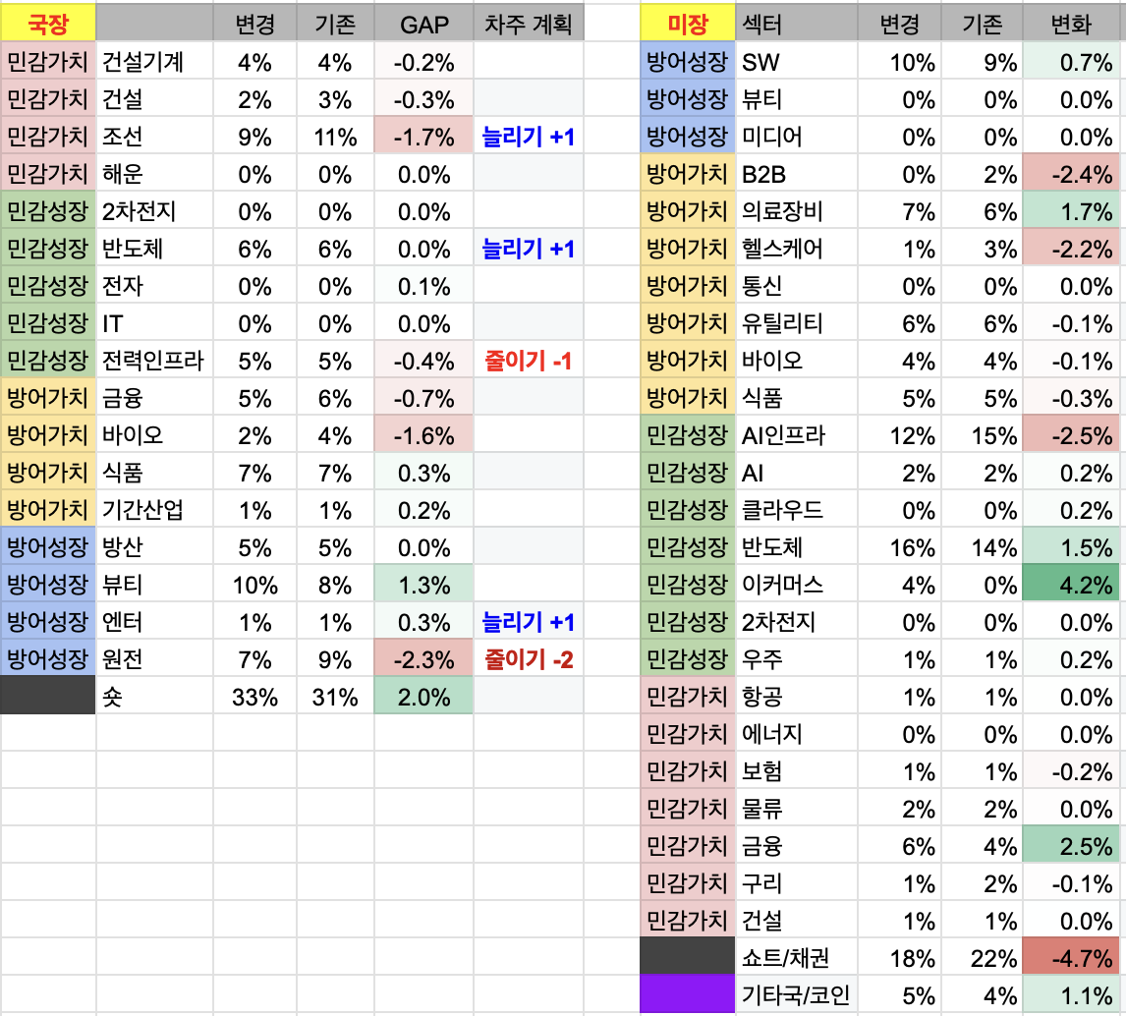This screenshot has height=1016, width=1126.
Task: Select the 기타국/코인 row label
Action: click(x=796, y=994)
